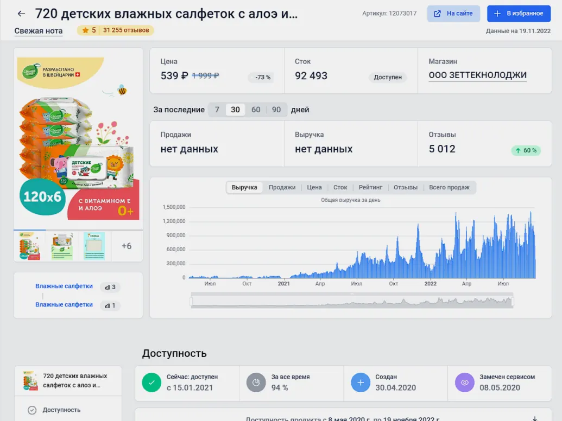Open the upper 'Влажные салфетки' category link

(x=64, y=286)
